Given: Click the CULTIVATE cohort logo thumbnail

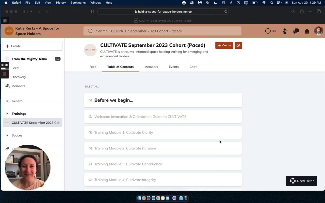Looking at the screenshot, I should [90, 50].
